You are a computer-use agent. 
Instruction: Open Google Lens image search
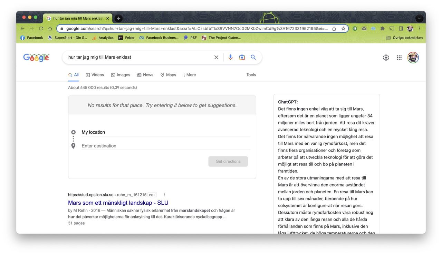pos(242,57)
